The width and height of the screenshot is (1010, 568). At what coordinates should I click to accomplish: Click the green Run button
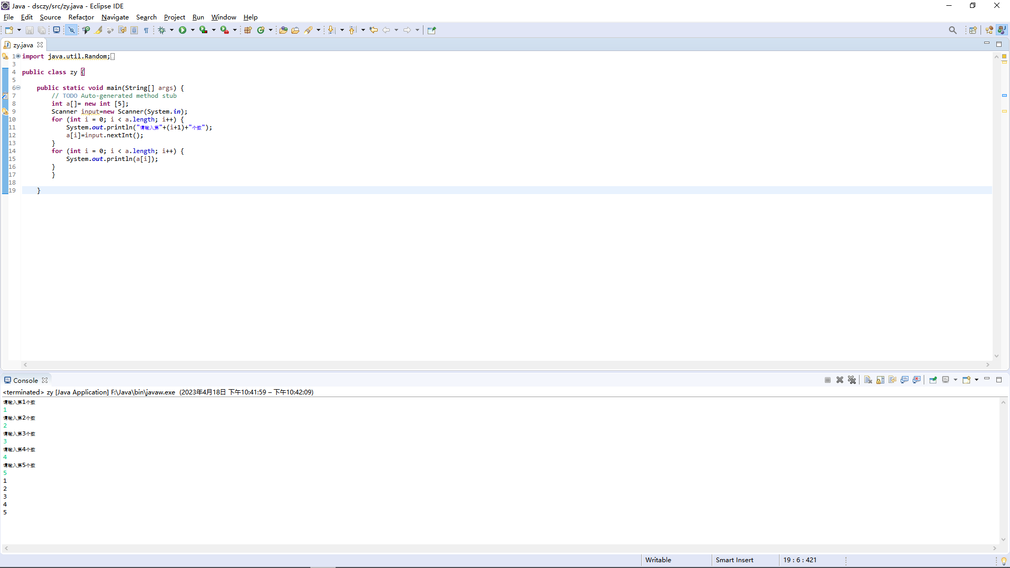(x=183, y=30)
